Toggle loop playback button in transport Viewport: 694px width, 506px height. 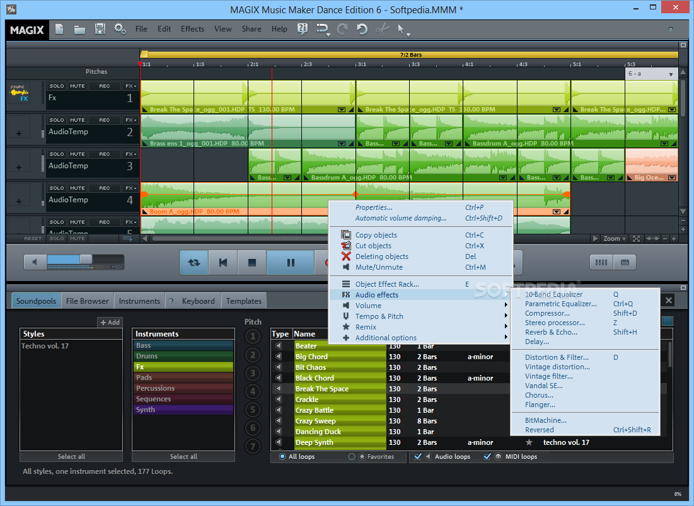pyautogui.click(x=194, y=263)
